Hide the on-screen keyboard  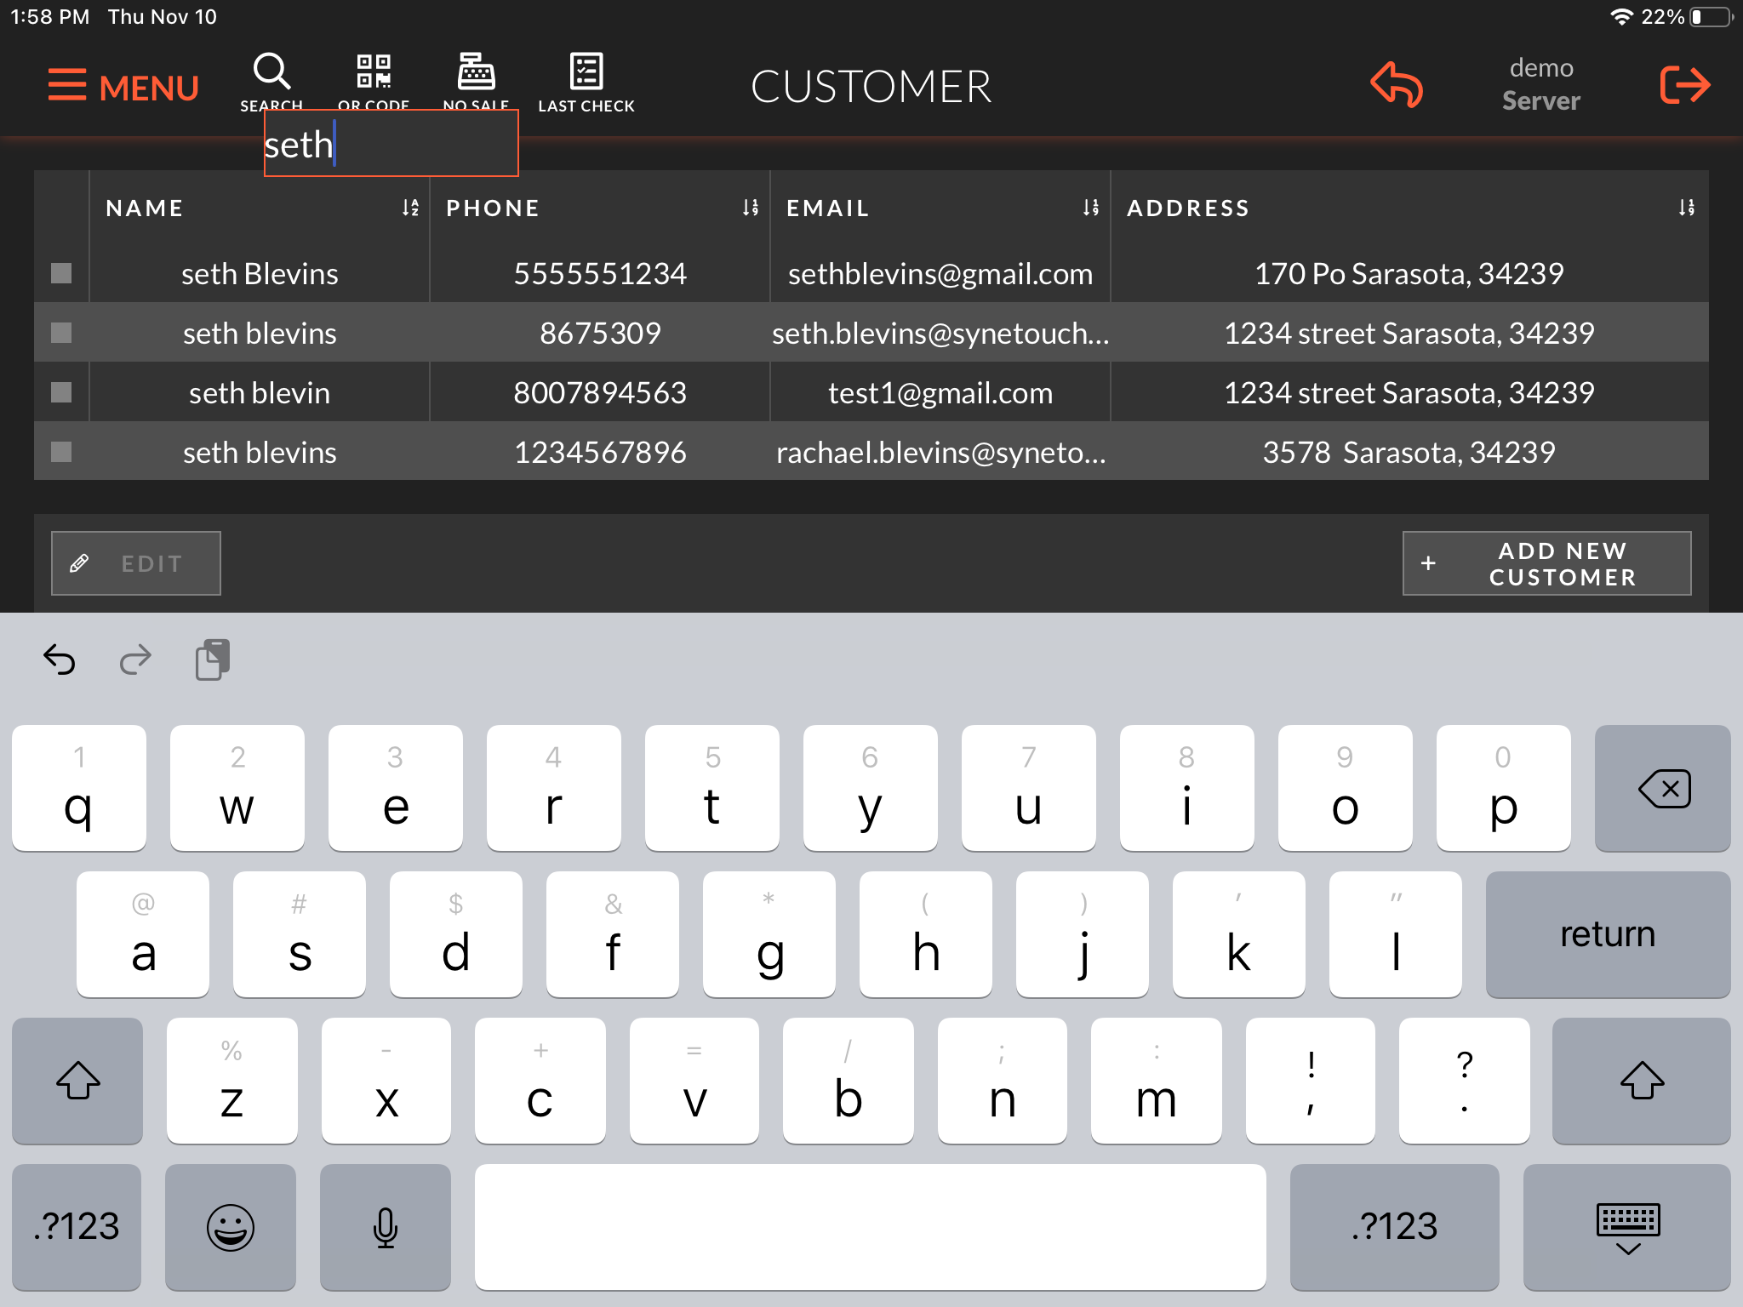click(1626, 1227)
